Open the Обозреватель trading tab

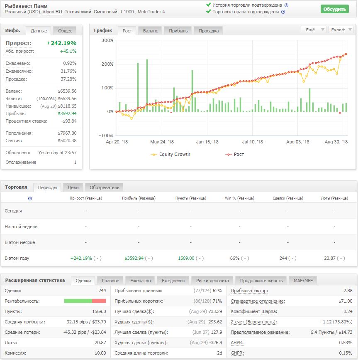coord(105,187)
